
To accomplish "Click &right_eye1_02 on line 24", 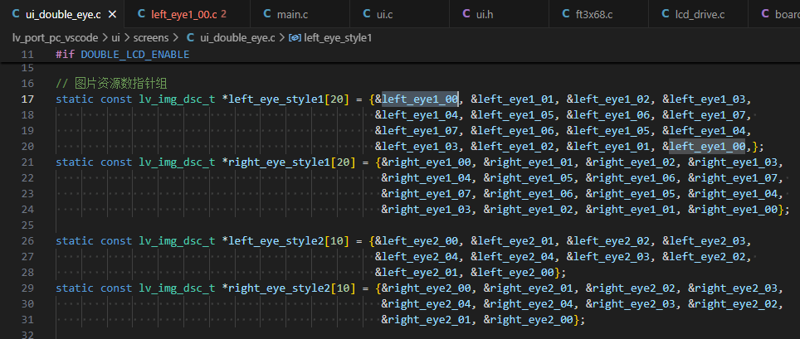I will pos(529,210).
